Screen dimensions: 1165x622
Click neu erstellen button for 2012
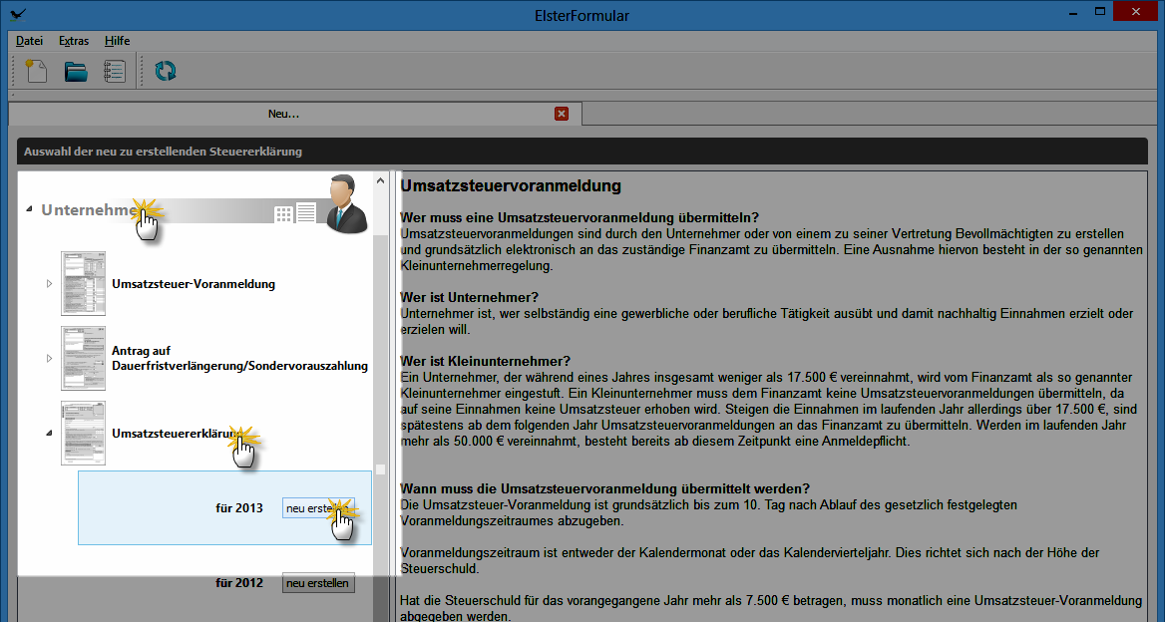coord(318,583)
